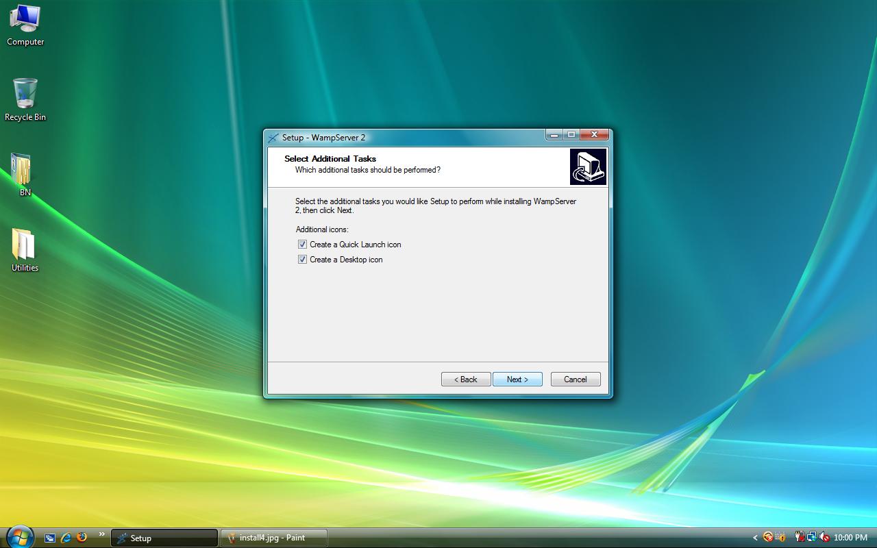This screenshot has width=877, height=548.
Task: Open the network connection tray icon
Action: click(x=812, y=538)
